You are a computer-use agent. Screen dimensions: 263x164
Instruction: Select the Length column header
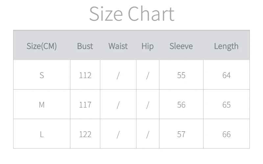(x=226, y=46)
